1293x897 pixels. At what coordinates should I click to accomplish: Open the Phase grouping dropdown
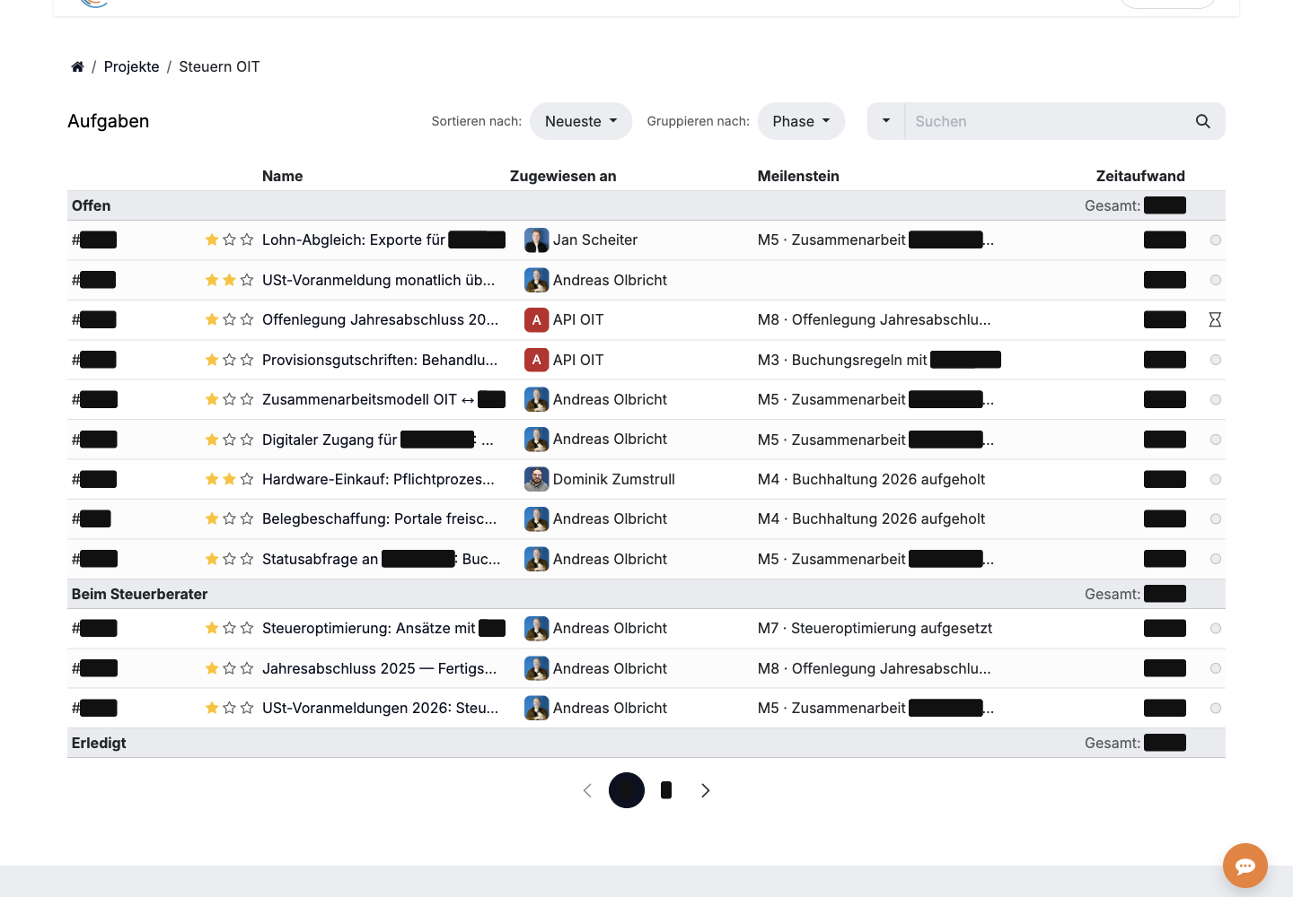(x=801, y=121)
